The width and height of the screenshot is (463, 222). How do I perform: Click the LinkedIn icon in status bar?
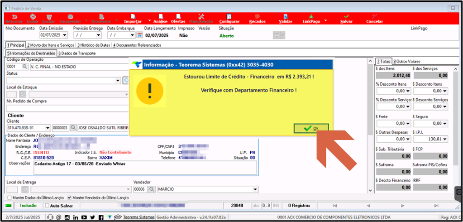(76, 217)
